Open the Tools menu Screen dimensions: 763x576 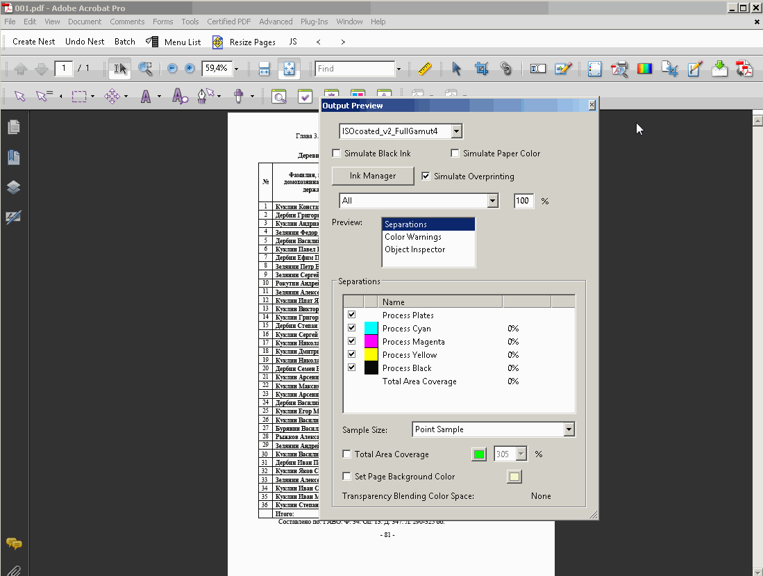pos(190,22)
